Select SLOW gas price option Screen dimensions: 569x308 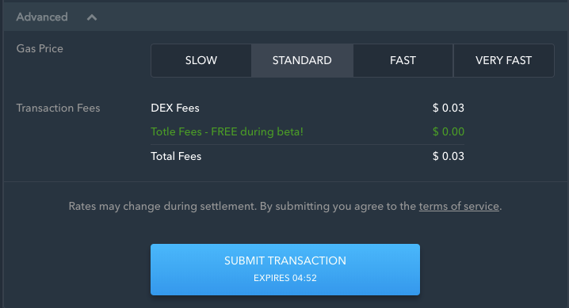coord(201,60)
